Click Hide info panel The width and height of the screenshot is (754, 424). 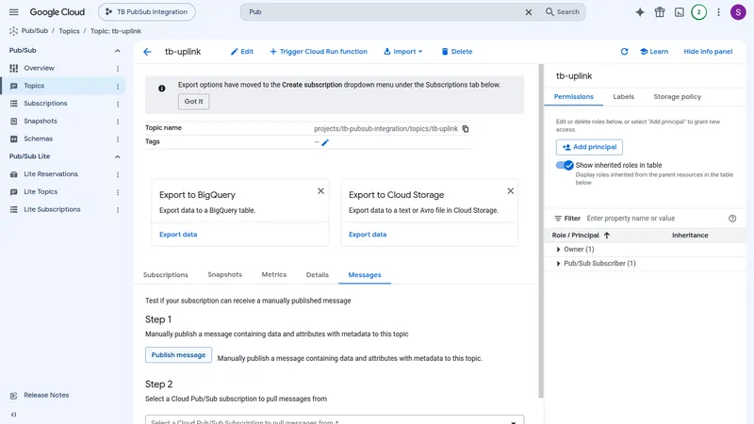(x=708, y=52)
